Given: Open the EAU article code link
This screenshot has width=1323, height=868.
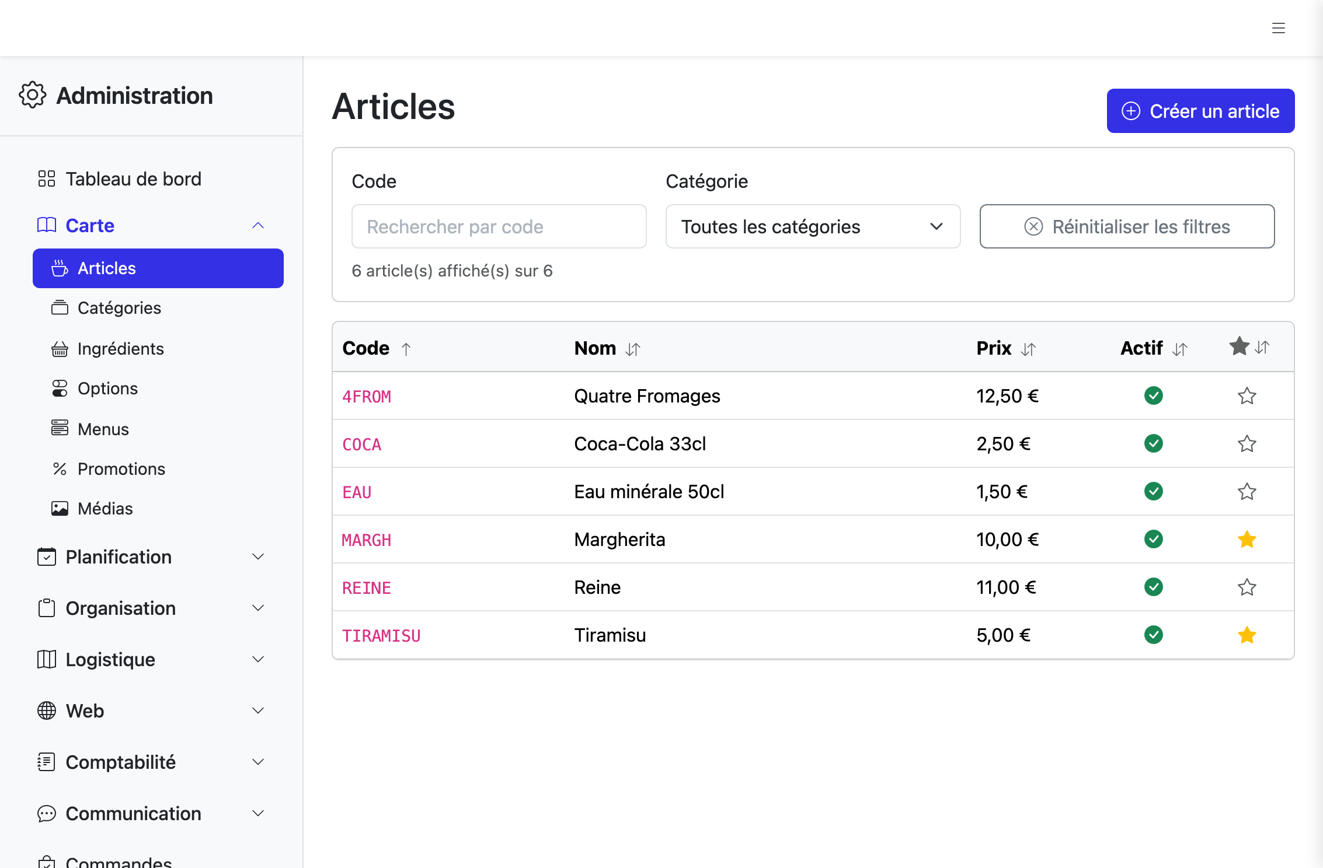Looking at the screenshot, I should coord(357,492).
